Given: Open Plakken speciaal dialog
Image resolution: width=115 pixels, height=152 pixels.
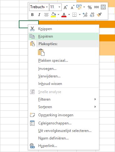Looking at the screenshot, I should point(64,60).
